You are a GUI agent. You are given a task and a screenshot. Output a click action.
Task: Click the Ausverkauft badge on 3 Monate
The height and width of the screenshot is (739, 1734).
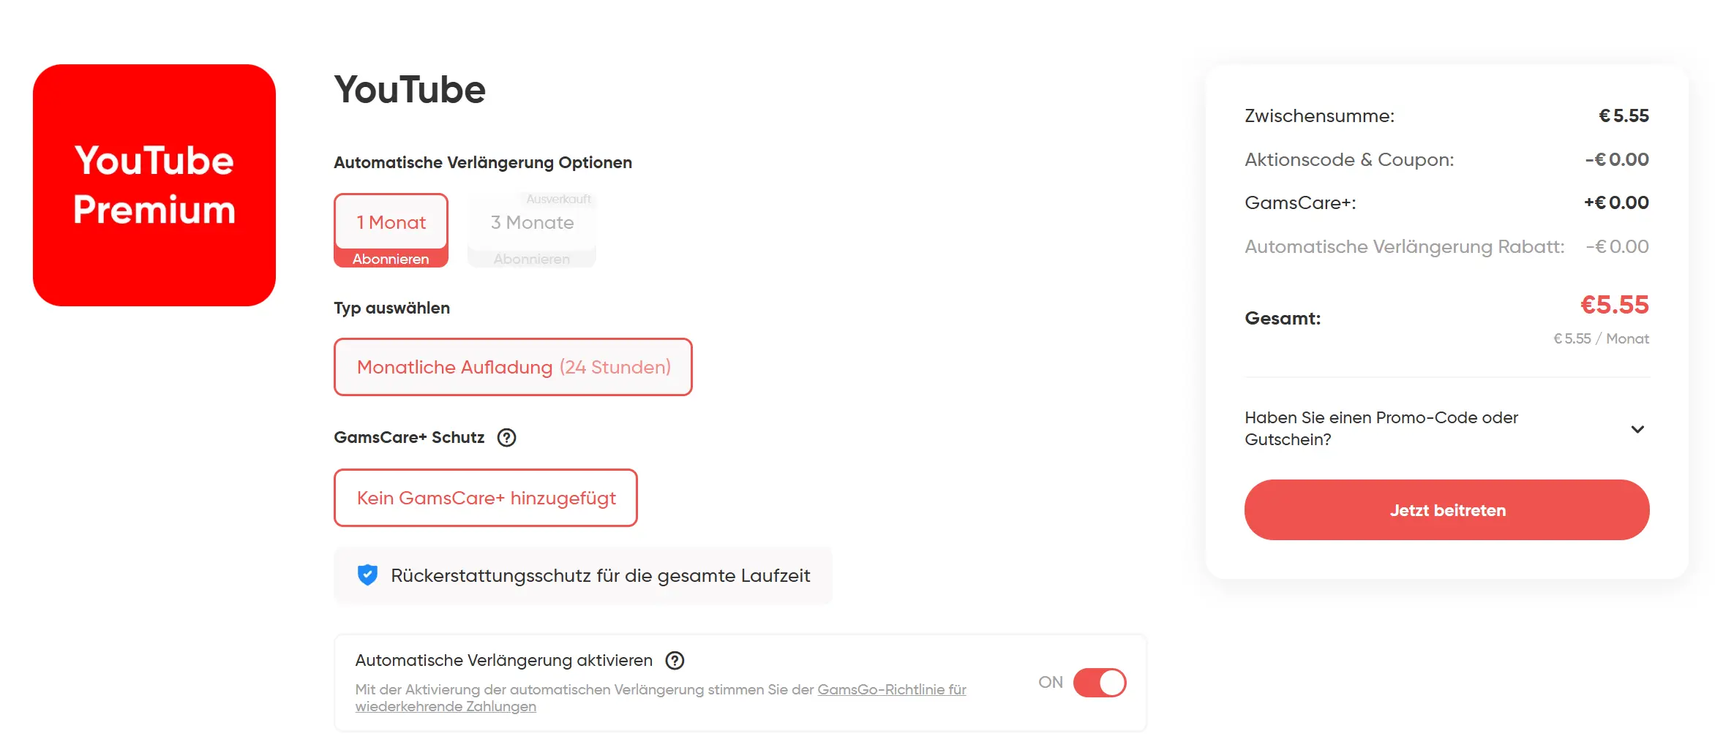click(x=558, y=199)
